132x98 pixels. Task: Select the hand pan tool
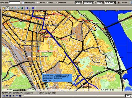(7, 8)
